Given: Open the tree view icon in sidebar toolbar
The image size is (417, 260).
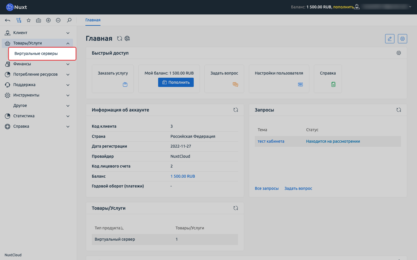Looking at the screenshot, I should point(19,20).
